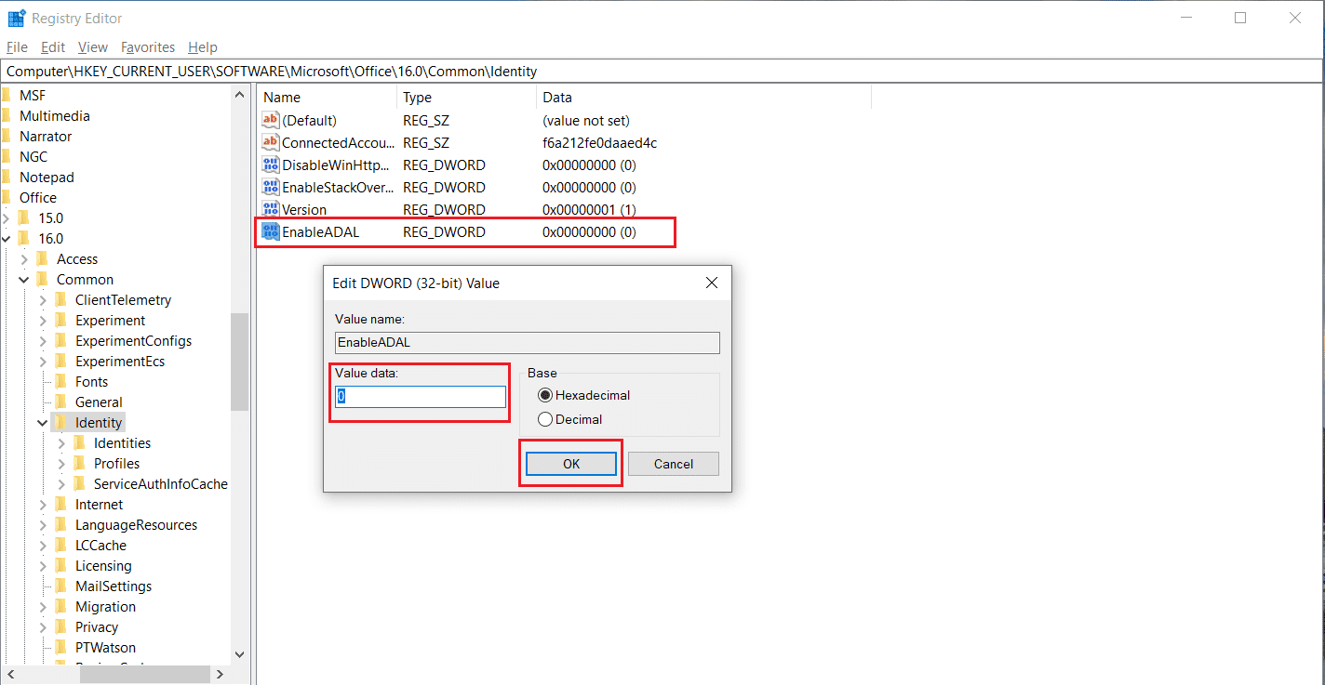Expand the Migration tree node
The image size is (1325, 685).
[43, 607]
